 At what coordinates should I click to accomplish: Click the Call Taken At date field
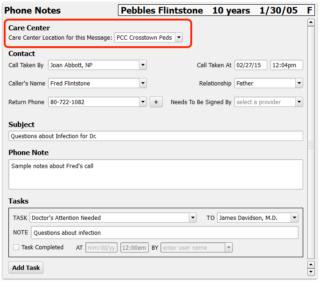[x=250, y=65]
